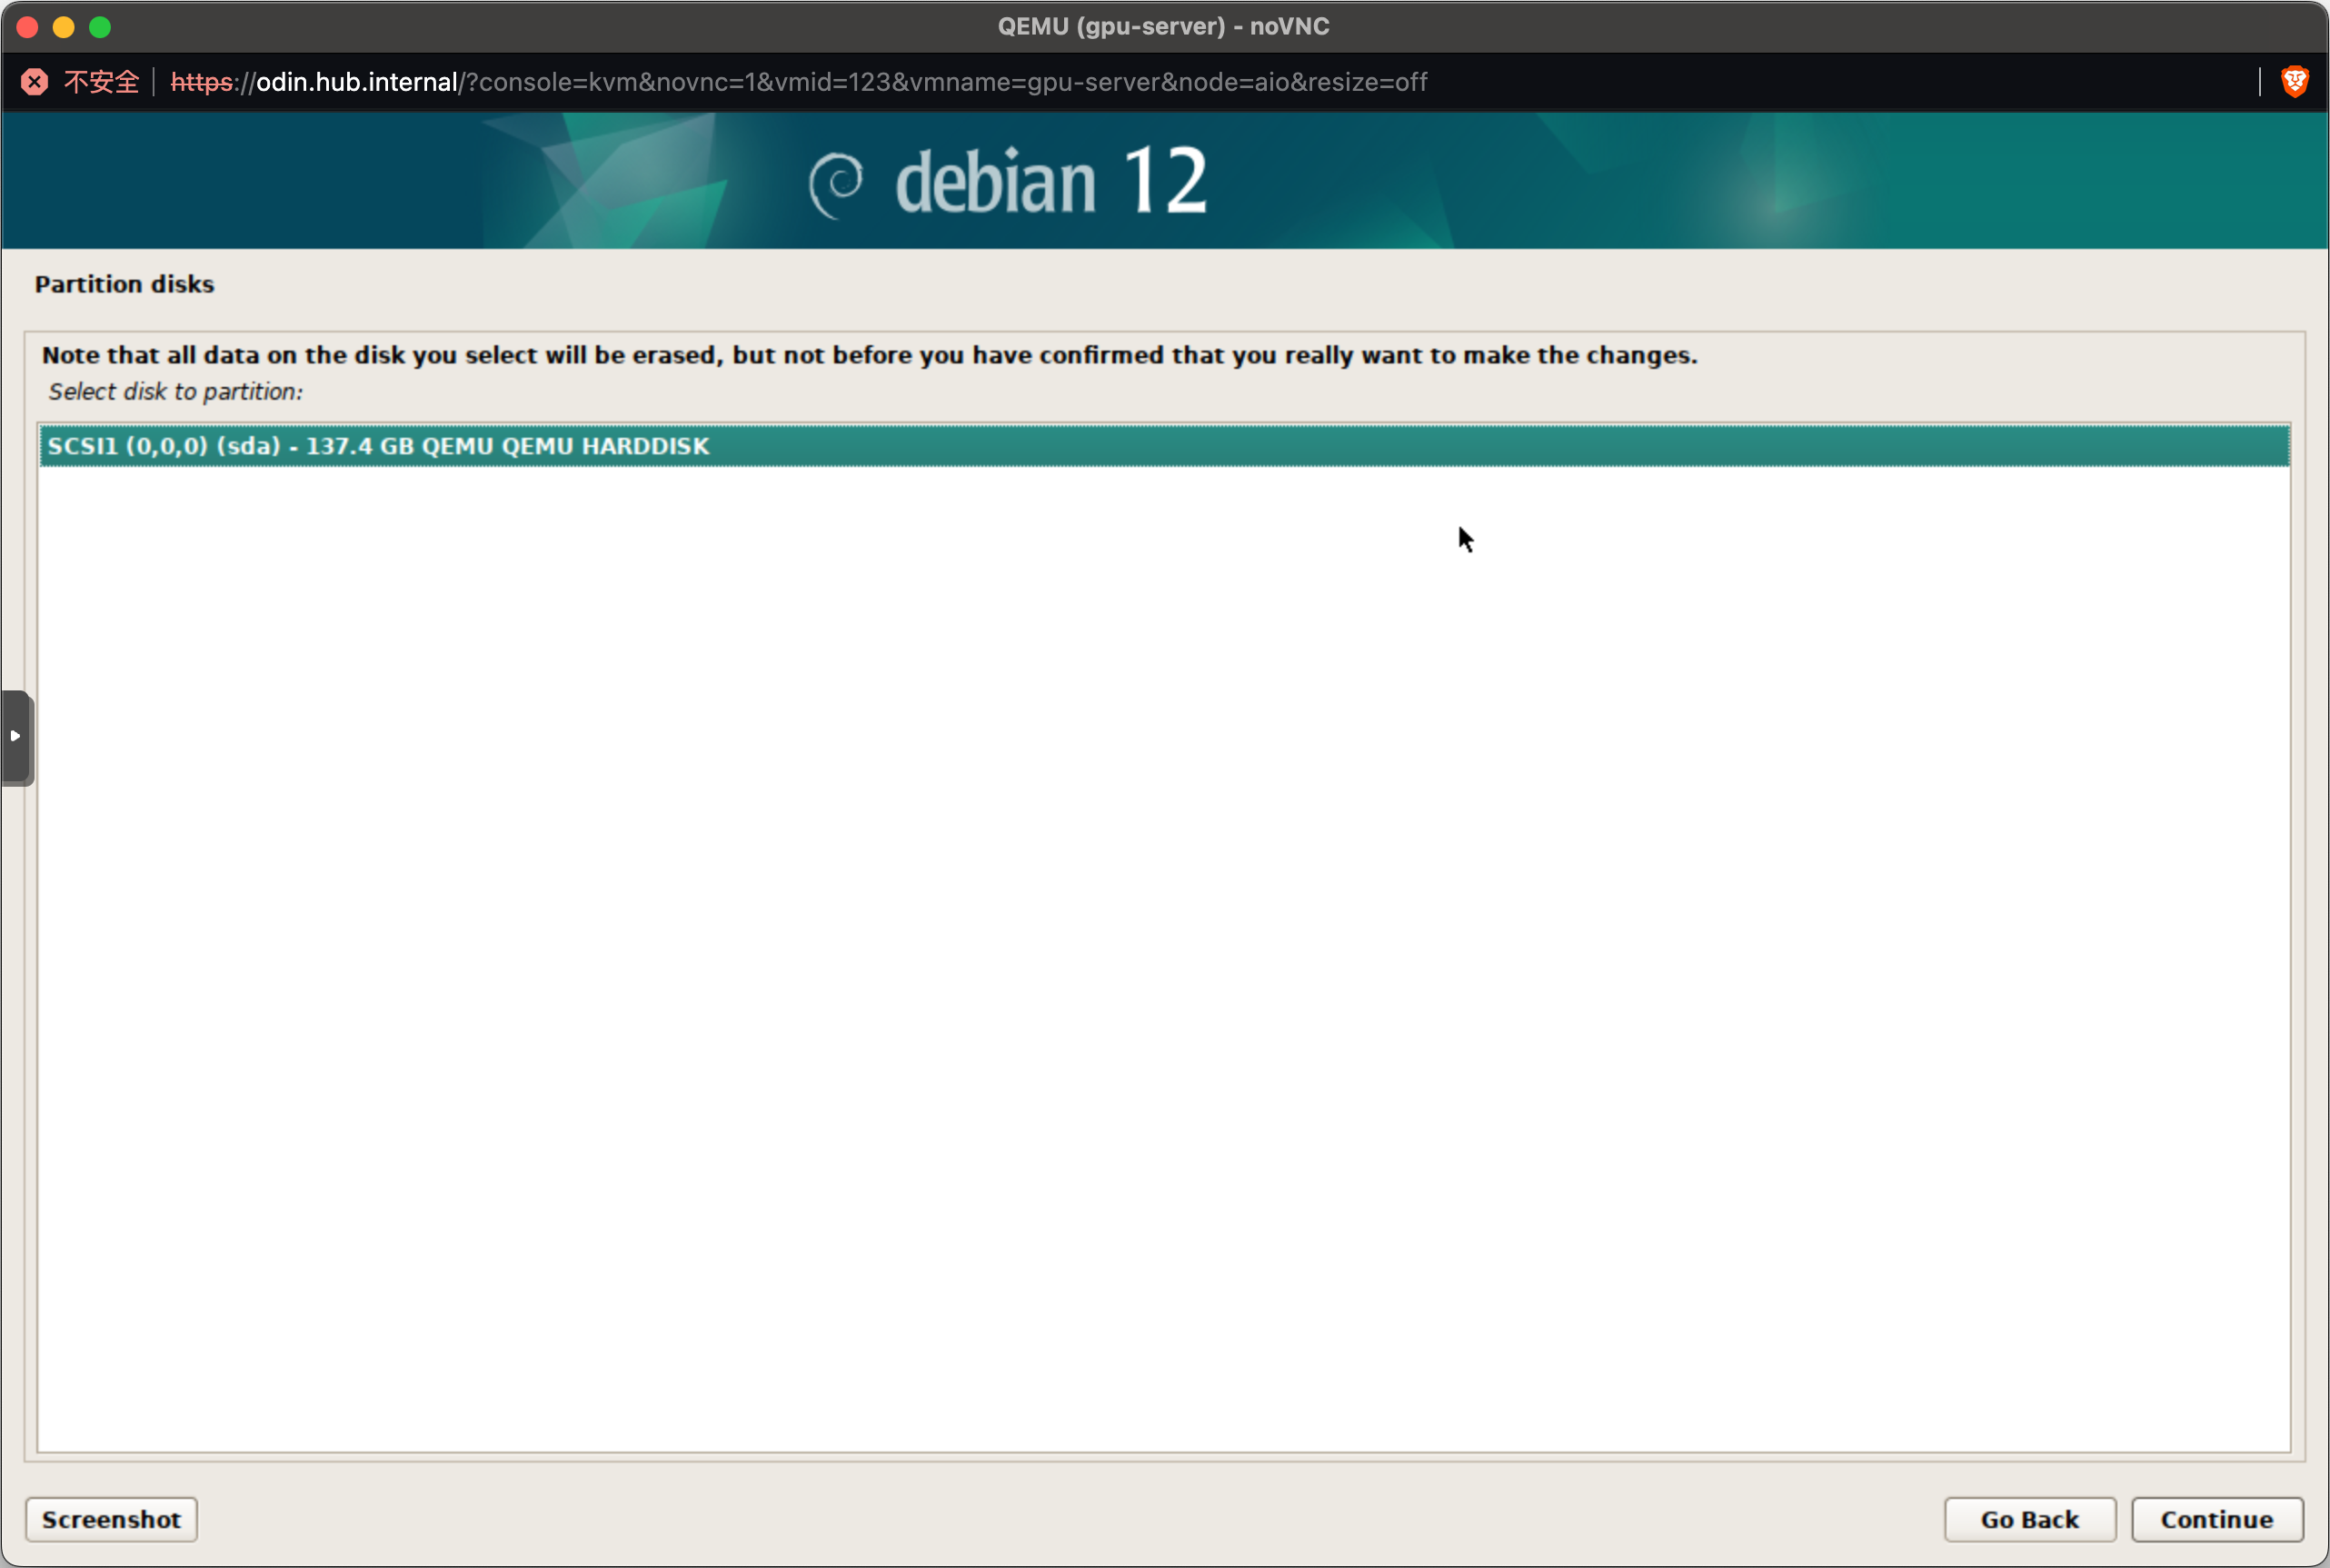
Task: Open the Brave Shields lion icon
Action: click(x=2294, y=82)
